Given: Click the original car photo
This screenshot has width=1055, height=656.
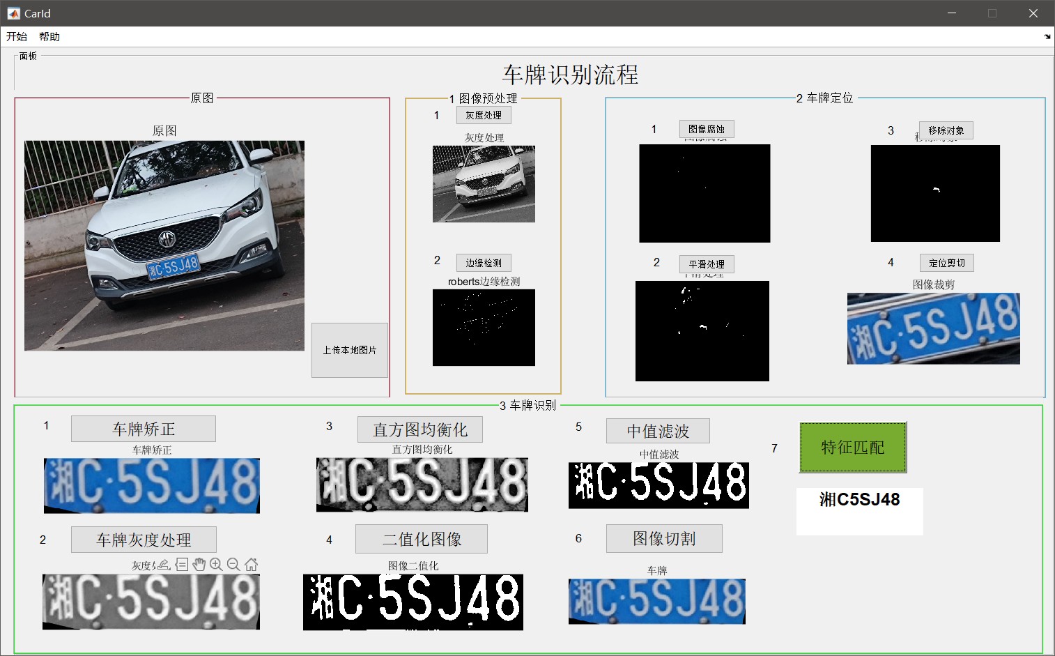Looking at the screenshot, I should 164,245.
